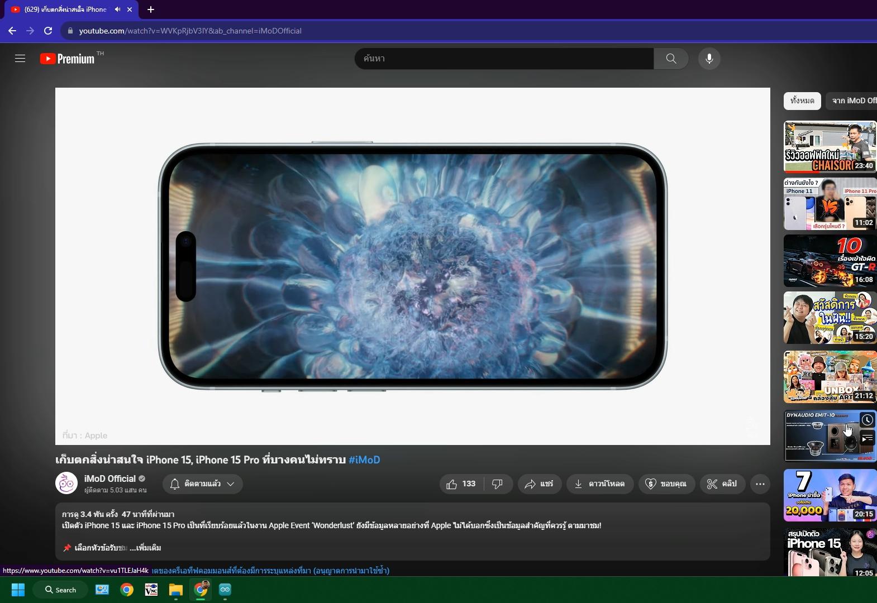Close the YouTube browser tab
The height and width of the screenshot is (603, 877).
click(130, 9)
